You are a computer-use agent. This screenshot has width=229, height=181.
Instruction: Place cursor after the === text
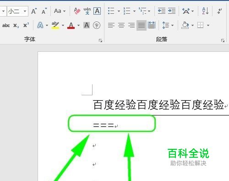[x=114, y=126]
